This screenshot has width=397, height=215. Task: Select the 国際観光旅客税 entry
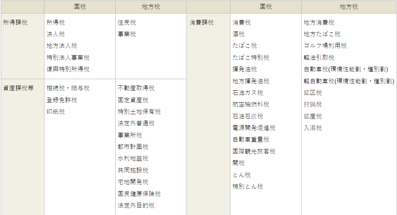[x=254, y=152]
